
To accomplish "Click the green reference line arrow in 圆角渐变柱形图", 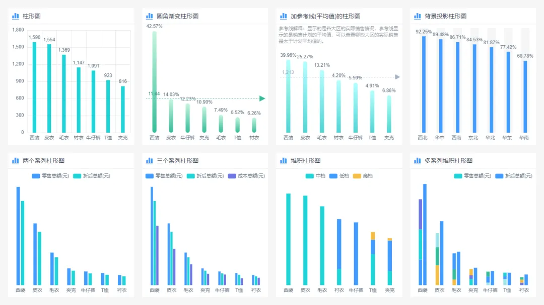I will [262, 98].
